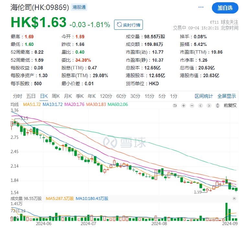Open the 前复权 adjustment dropdown

230,105
